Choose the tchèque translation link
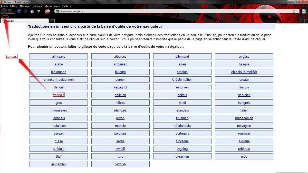This screenshot has height=173, width=308. [x=244, y=149]
